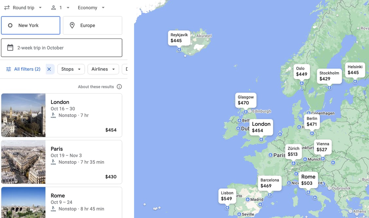Open the Round trip type dropdown
369x218 pixels.
23,8
